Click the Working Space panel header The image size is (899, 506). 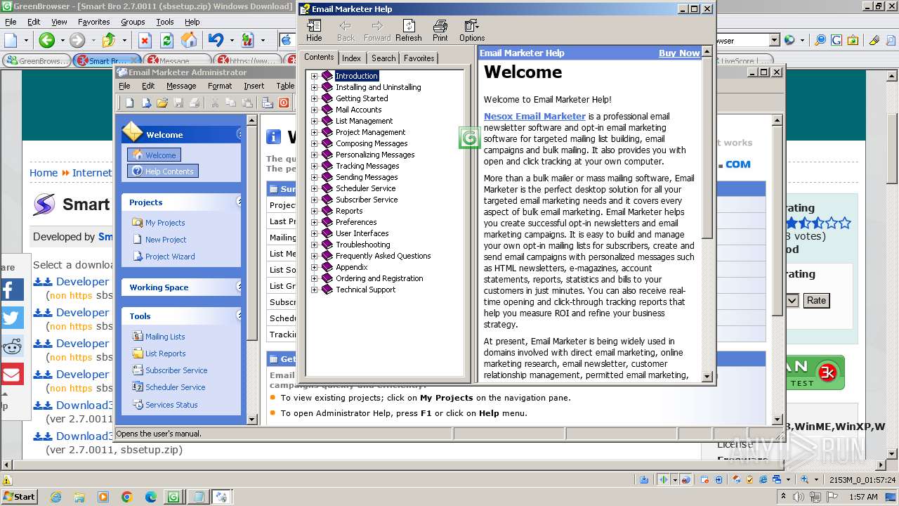coord(181,287)
